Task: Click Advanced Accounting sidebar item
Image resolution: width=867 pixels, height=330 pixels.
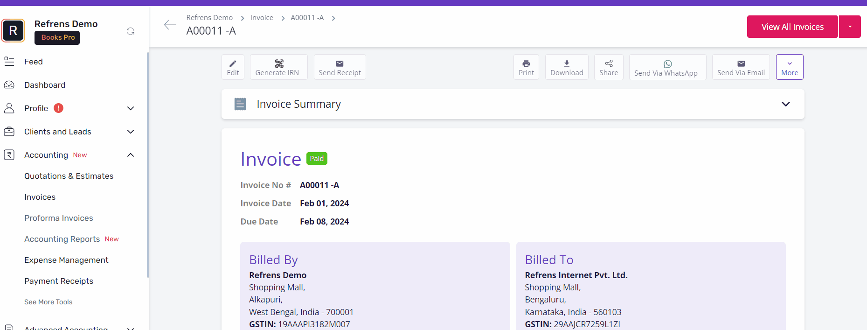Action: click(x=66, y=328)
